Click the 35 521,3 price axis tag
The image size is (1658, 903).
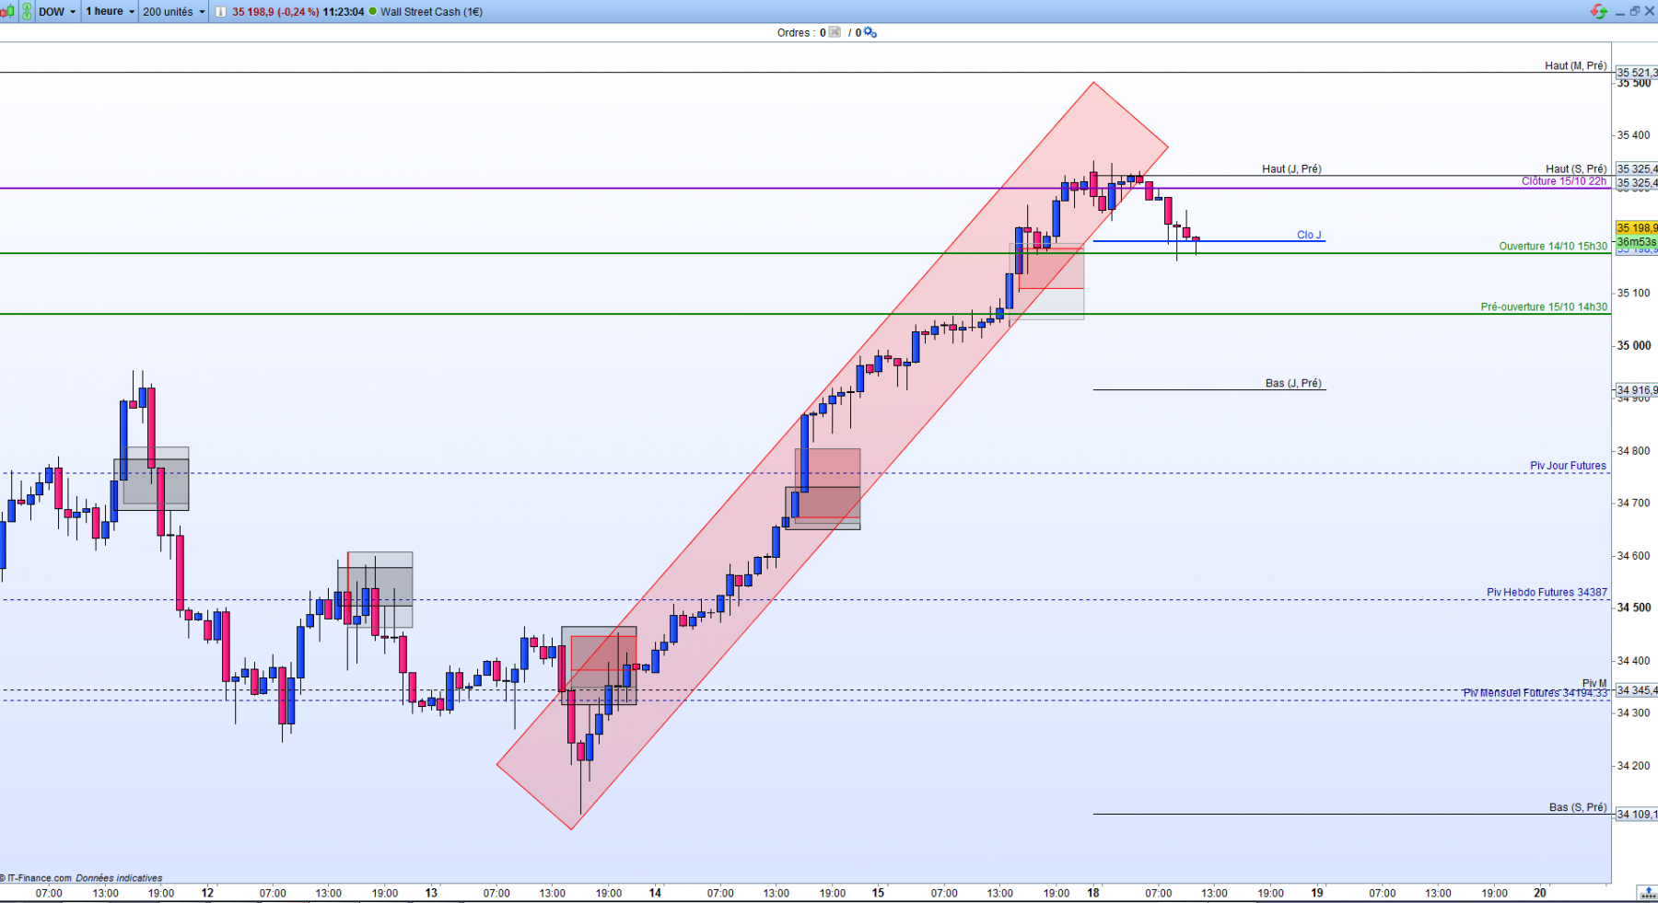tap(1637, 73)
